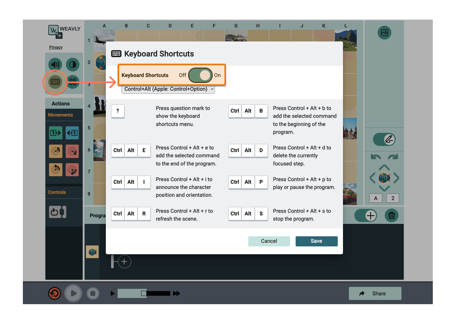Click the trash icon to delete program steps

pyautogui.click(x=391, y=215)
